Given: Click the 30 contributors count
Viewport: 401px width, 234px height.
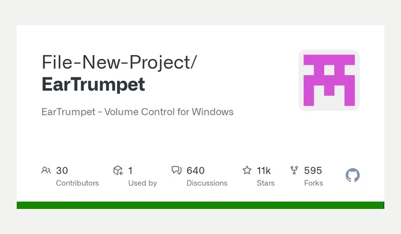Looking at the screenshot, I should [62, 170].
